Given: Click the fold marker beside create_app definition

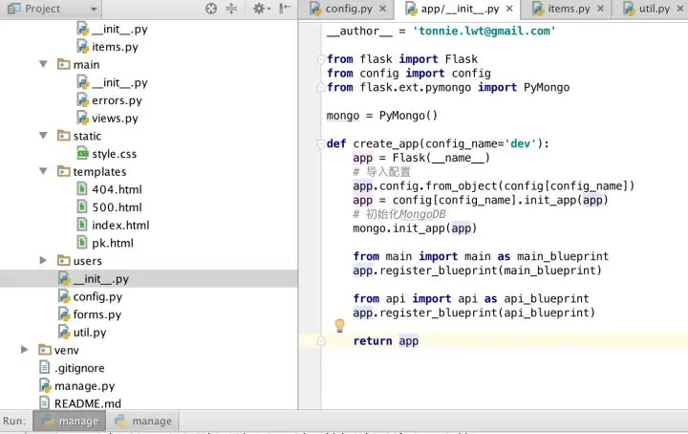Looking at the screenshot, I should (x=320, y=144).
